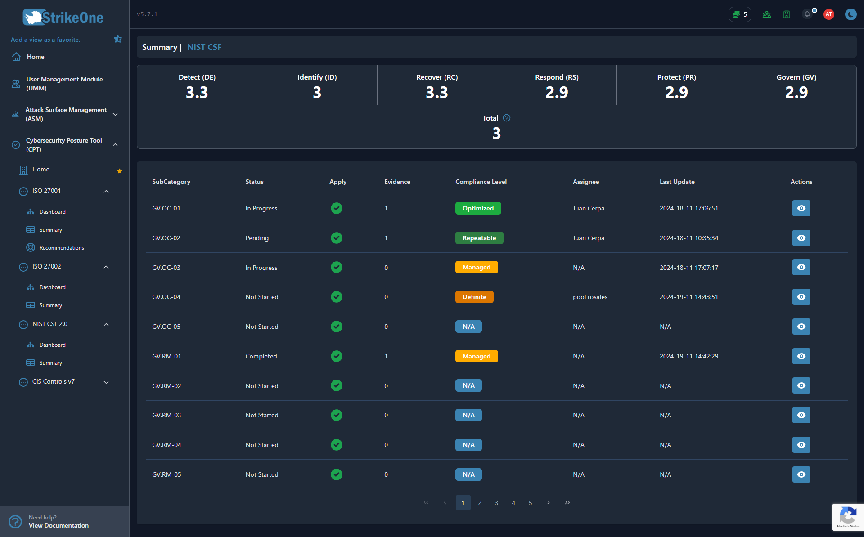The height and width of the screenshot is (537, 864).
Task: Click the team users icon in header
Action: click(x=767, y=14)
